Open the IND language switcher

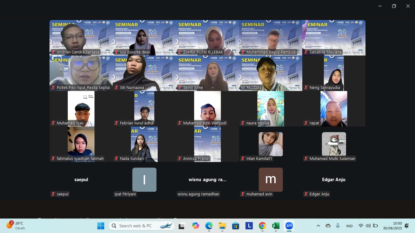(349, 226)
